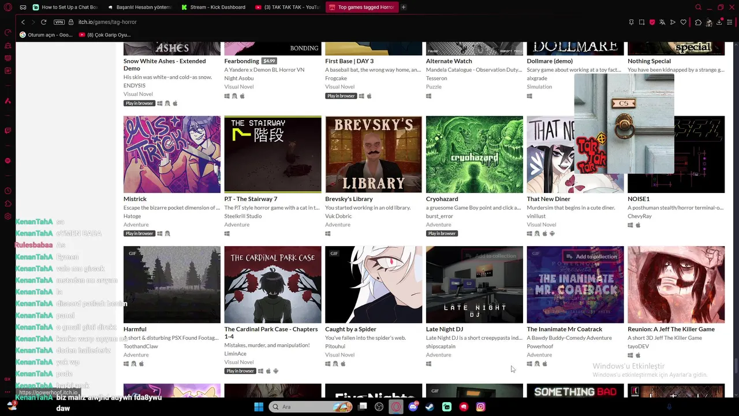Open the Opera GX main menu logo
Image resolution: width=739 pixels, height=416 pixels.
pos(8,8)
